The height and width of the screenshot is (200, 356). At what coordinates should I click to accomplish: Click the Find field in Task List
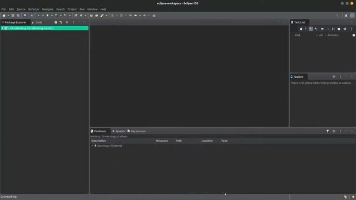(x=304, y=35)
